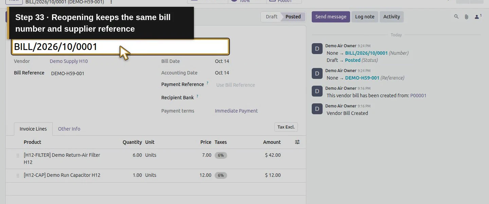Screen dimensions: 489x204
Task: Open the chatter search icon
Action: pyautogui.click(x=456, y=17)
